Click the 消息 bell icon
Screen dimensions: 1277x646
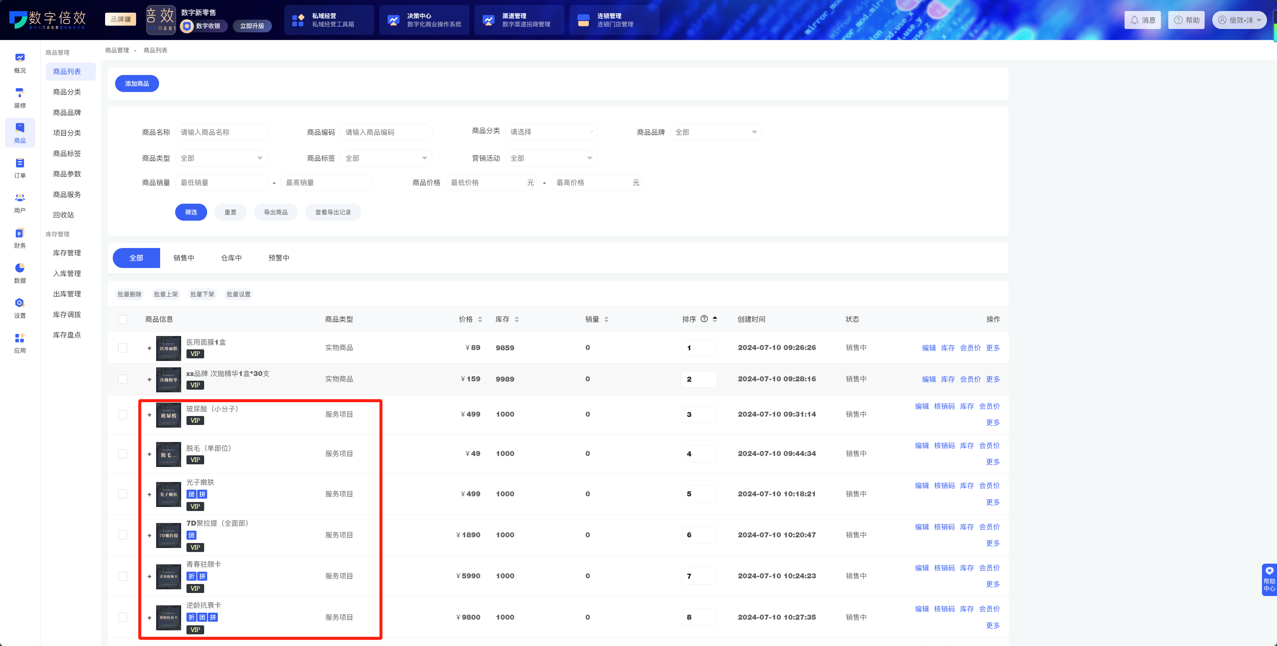[x=1134, y=20]
